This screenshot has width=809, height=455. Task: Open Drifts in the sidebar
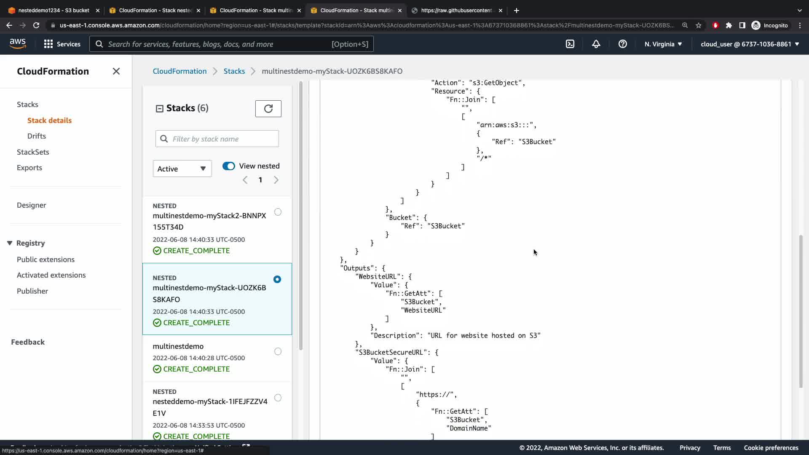point(37,136)
